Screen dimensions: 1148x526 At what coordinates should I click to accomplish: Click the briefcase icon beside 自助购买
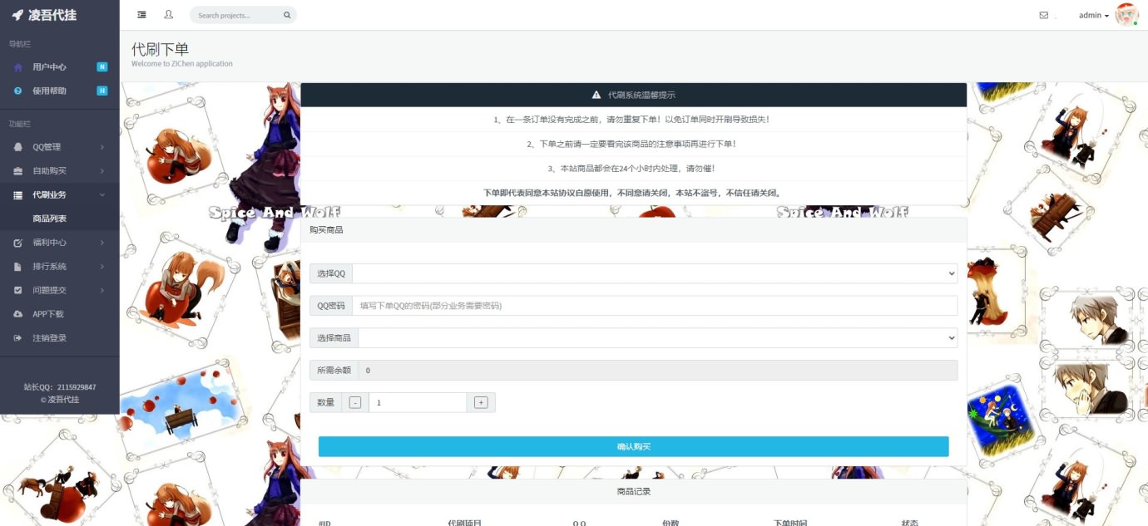click(x=18, y=171)
